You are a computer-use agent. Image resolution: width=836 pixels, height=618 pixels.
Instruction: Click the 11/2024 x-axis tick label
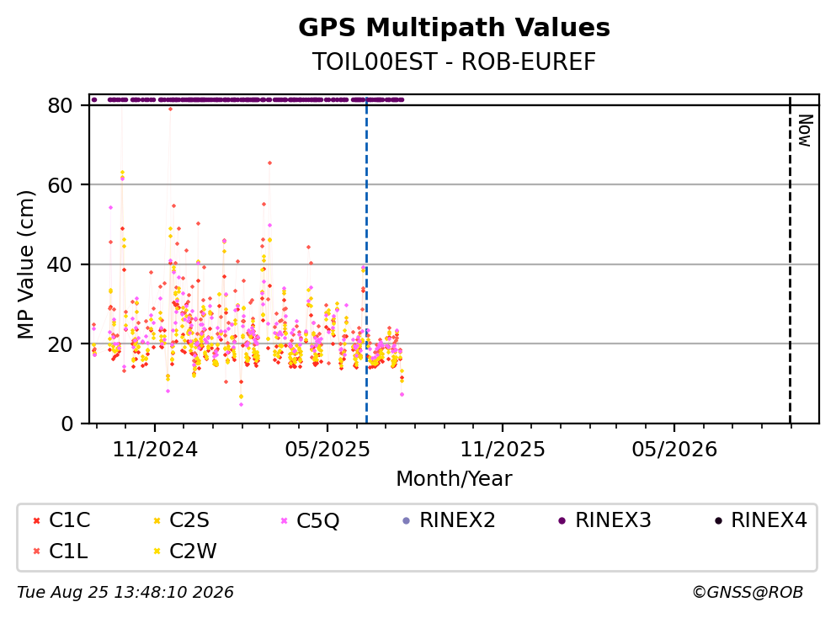point(155,450)
